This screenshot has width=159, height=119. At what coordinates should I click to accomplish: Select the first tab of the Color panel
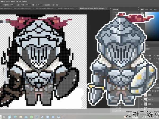click(x=142, y=10)
